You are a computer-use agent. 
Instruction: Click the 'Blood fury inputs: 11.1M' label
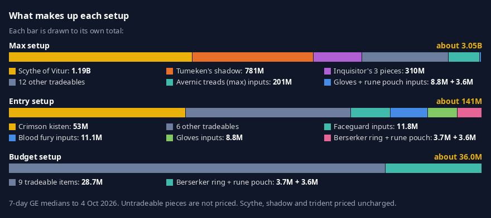pos(60,138)
